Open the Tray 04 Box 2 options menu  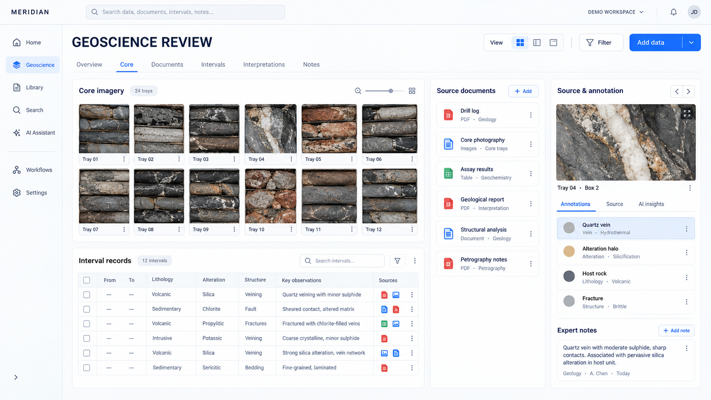pyautogui.click(x=690, y=188)
